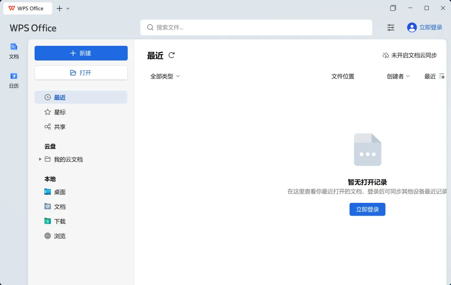Maximize the WPS Office window

[427, 8]
